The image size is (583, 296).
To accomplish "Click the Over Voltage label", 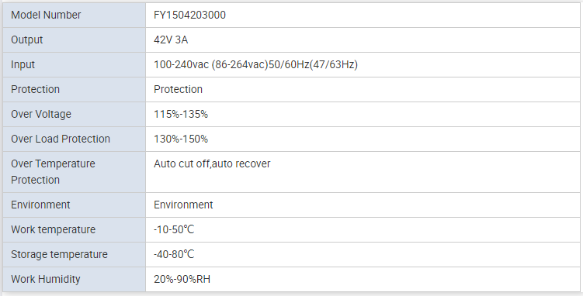I will click(x=41, y=114).
